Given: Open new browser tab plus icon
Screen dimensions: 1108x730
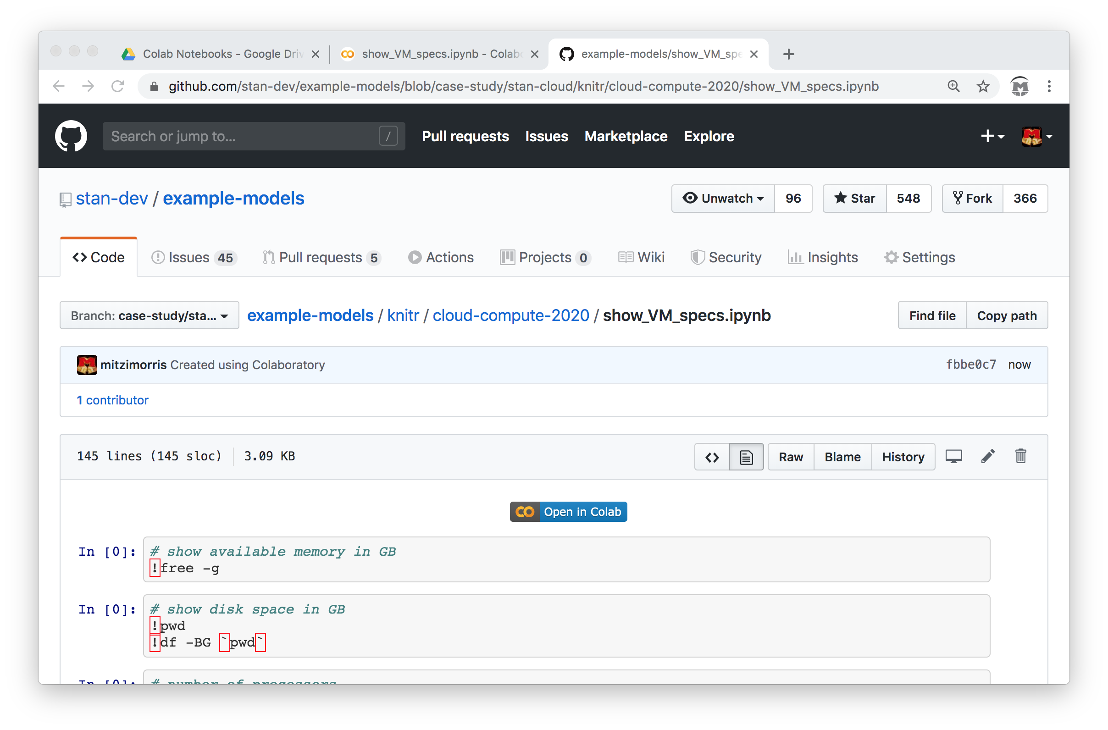Looking at the screenshot, I should tap(788, 54).
